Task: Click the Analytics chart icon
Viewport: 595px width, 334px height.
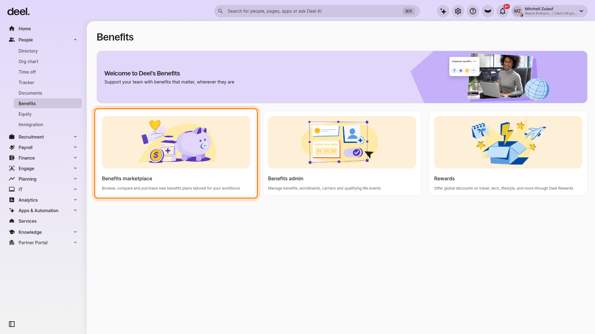Action: tap(12, 200)
